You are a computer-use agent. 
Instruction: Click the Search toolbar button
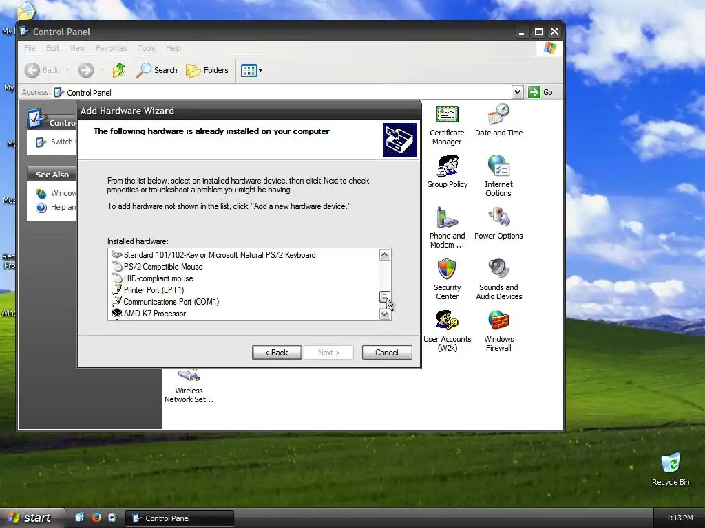[156, 70]
